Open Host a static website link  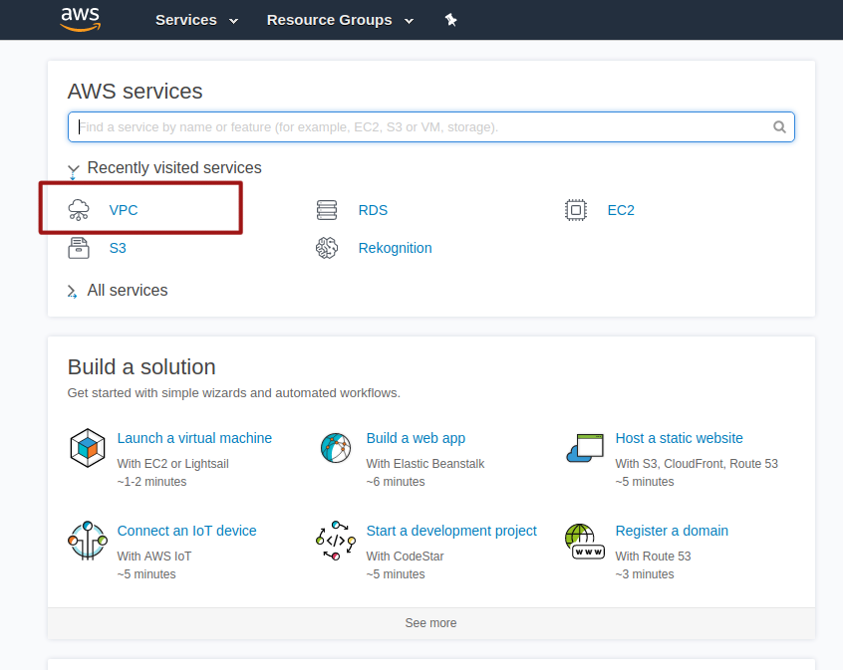coord(679,438)
